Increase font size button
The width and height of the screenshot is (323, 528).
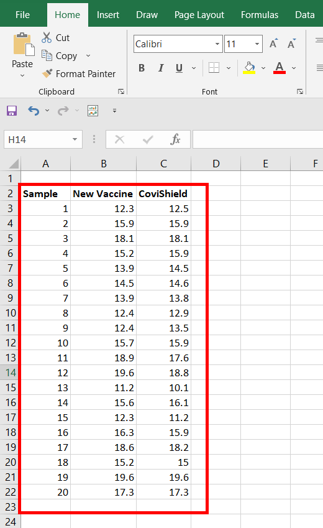pos(274,44)
